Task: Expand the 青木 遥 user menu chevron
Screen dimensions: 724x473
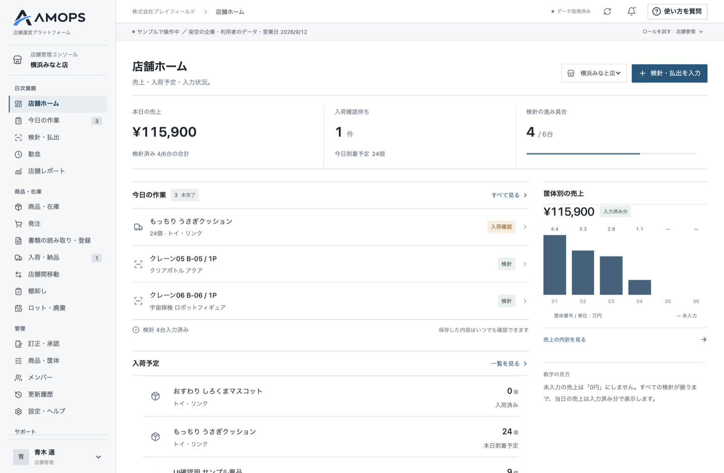Action: pos(98,457)
